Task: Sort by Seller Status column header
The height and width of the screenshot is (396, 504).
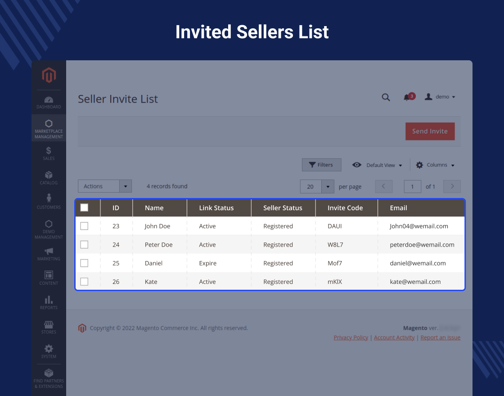Action: 283,208
